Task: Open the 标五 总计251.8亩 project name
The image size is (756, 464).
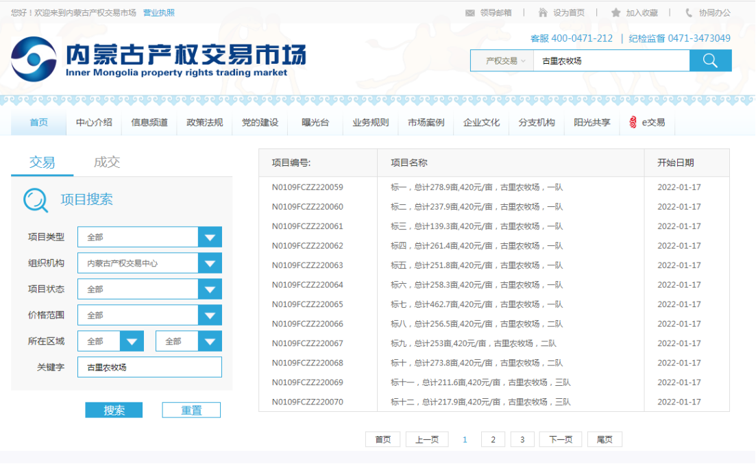Action: pos(476,265)
